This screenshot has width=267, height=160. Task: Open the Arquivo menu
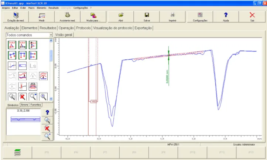point(6,8)
